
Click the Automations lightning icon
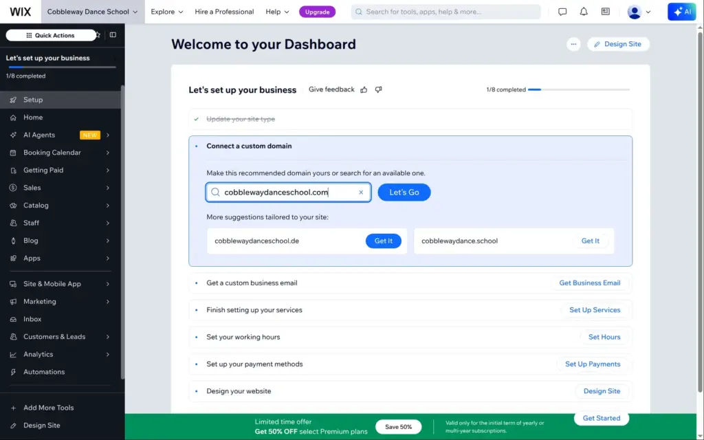click(x=13, y=372)
